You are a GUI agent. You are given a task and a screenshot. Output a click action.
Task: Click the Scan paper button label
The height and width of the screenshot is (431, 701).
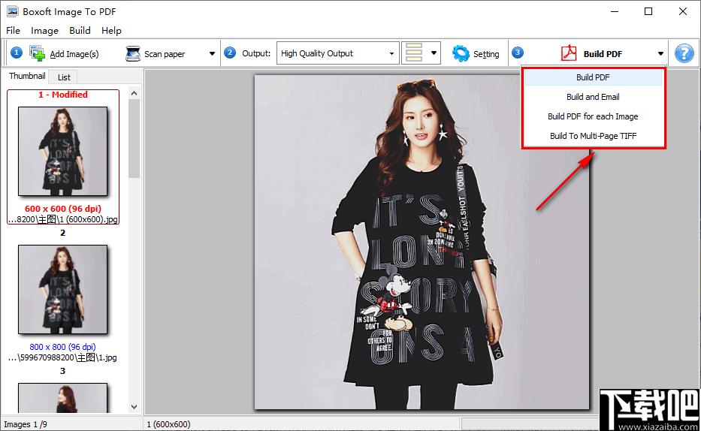pos(165,54)
